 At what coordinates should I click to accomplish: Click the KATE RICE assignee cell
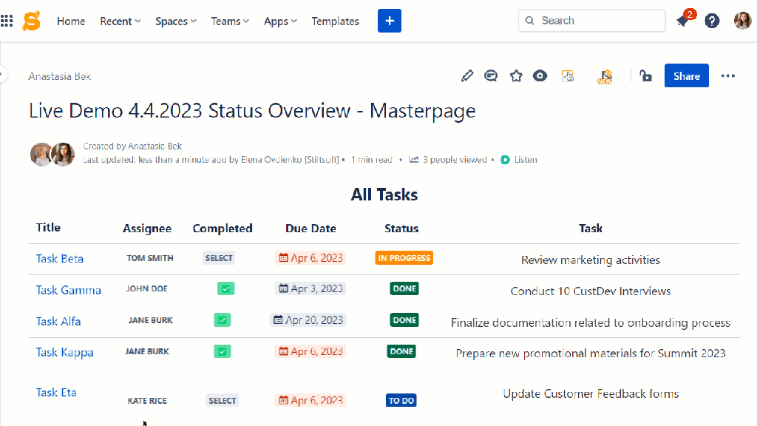point(147,401)
